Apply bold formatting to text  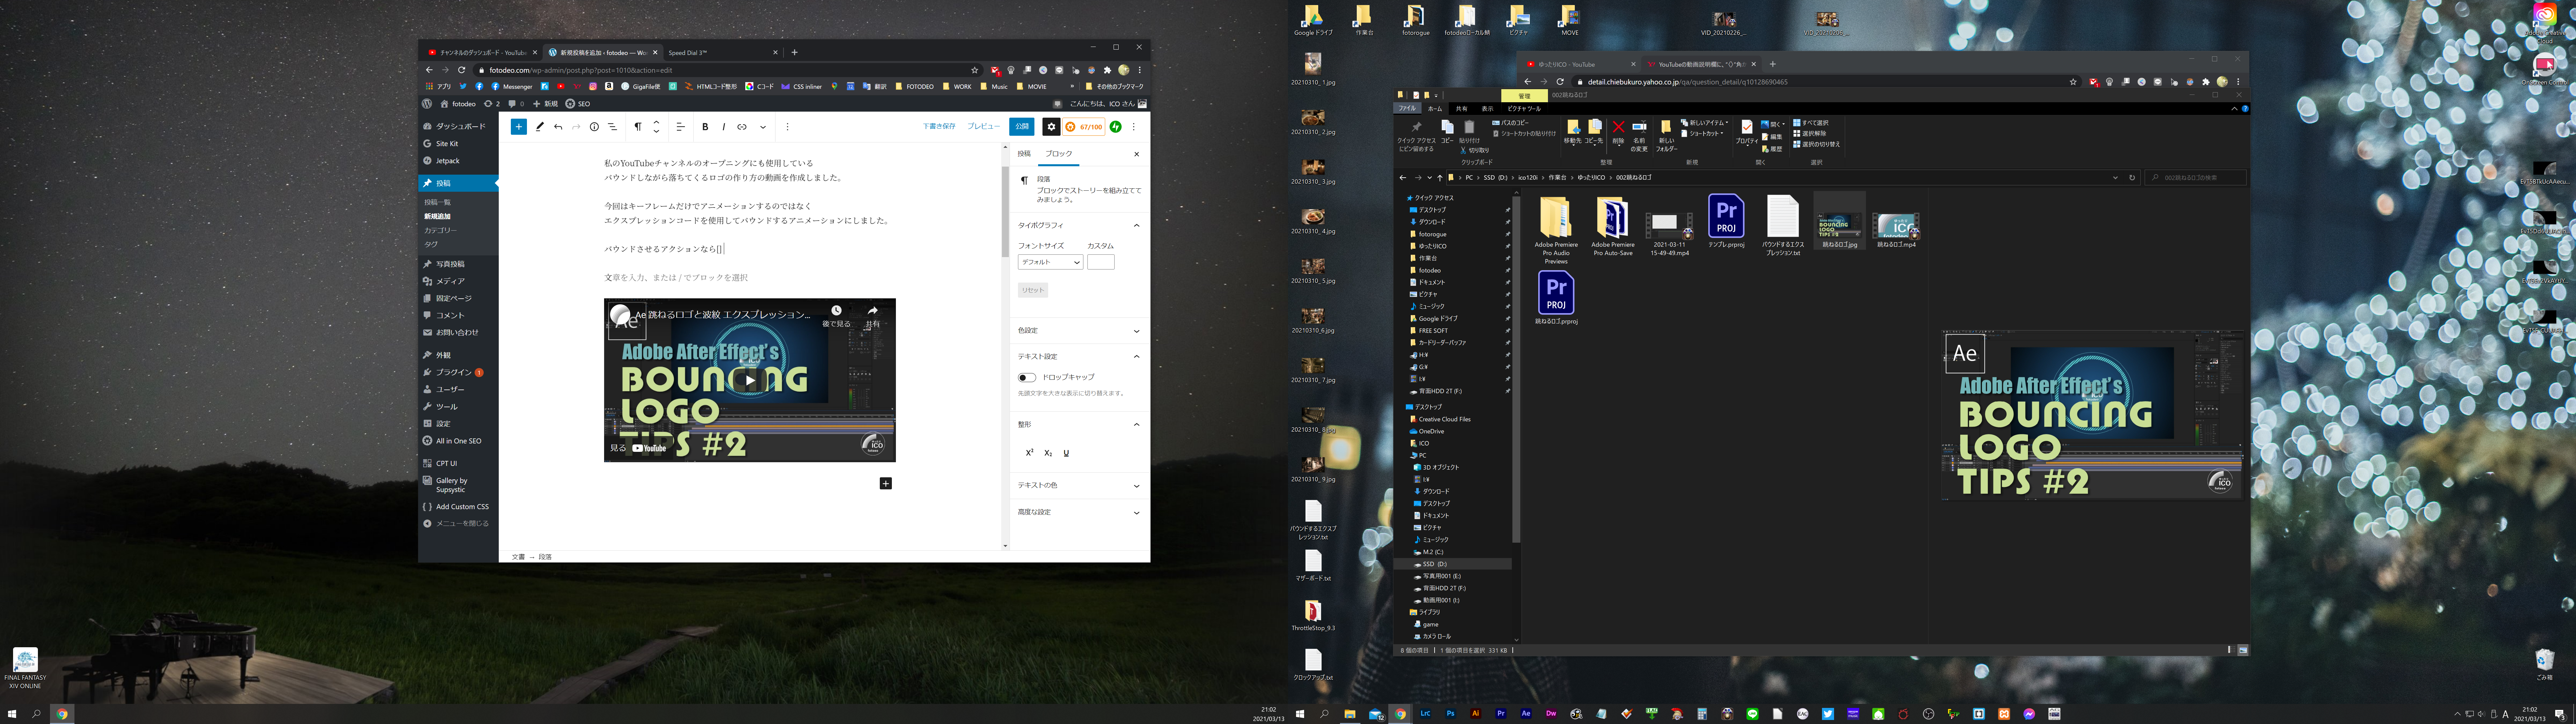705,127
